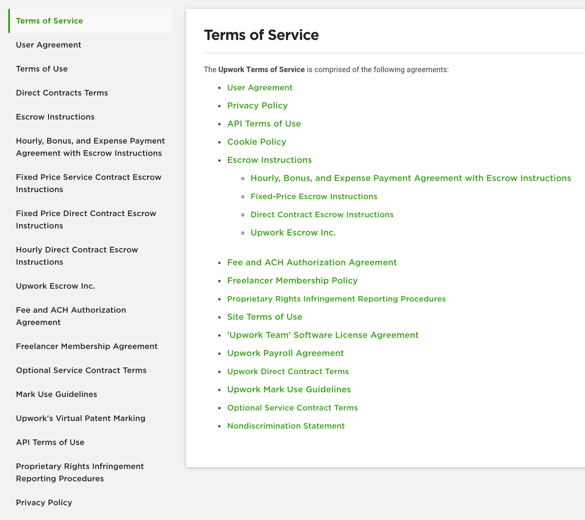585x520 pixels.
Task: Open the Fixed-Price Escrow Instructions link
Action: click(x=314, y=197)
